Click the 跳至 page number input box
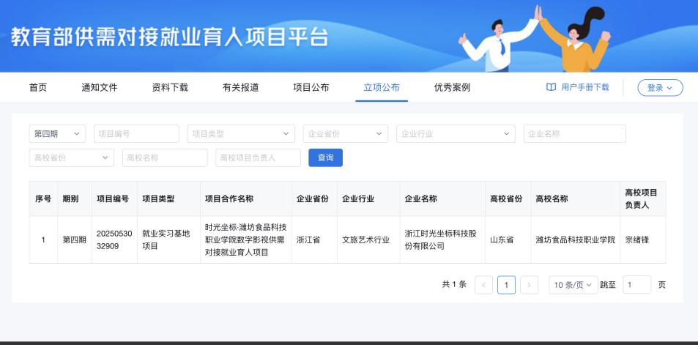 636,285
